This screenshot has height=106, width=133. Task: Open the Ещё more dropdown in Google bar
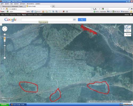pyautogui.click(x=40, y=15)
